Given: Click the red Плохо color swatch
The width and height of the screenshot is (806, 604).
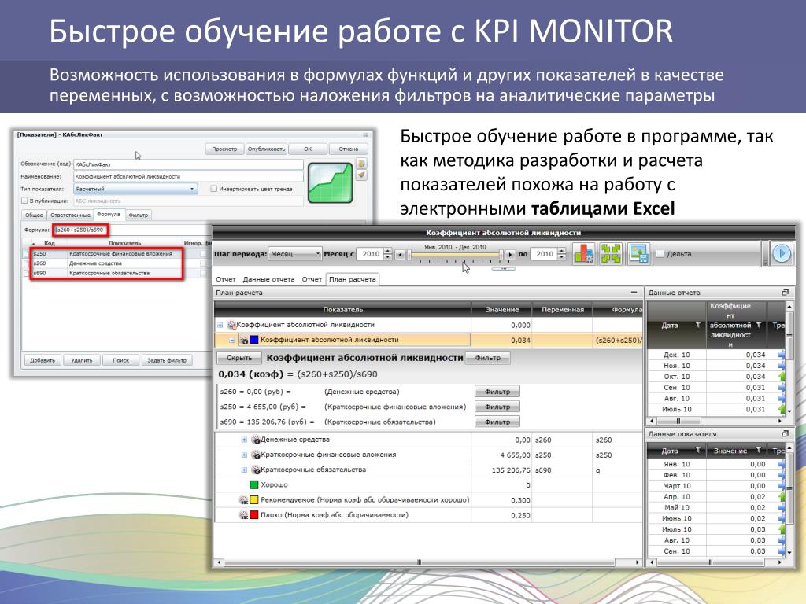Looking at the screenshot, I should 254,514.
